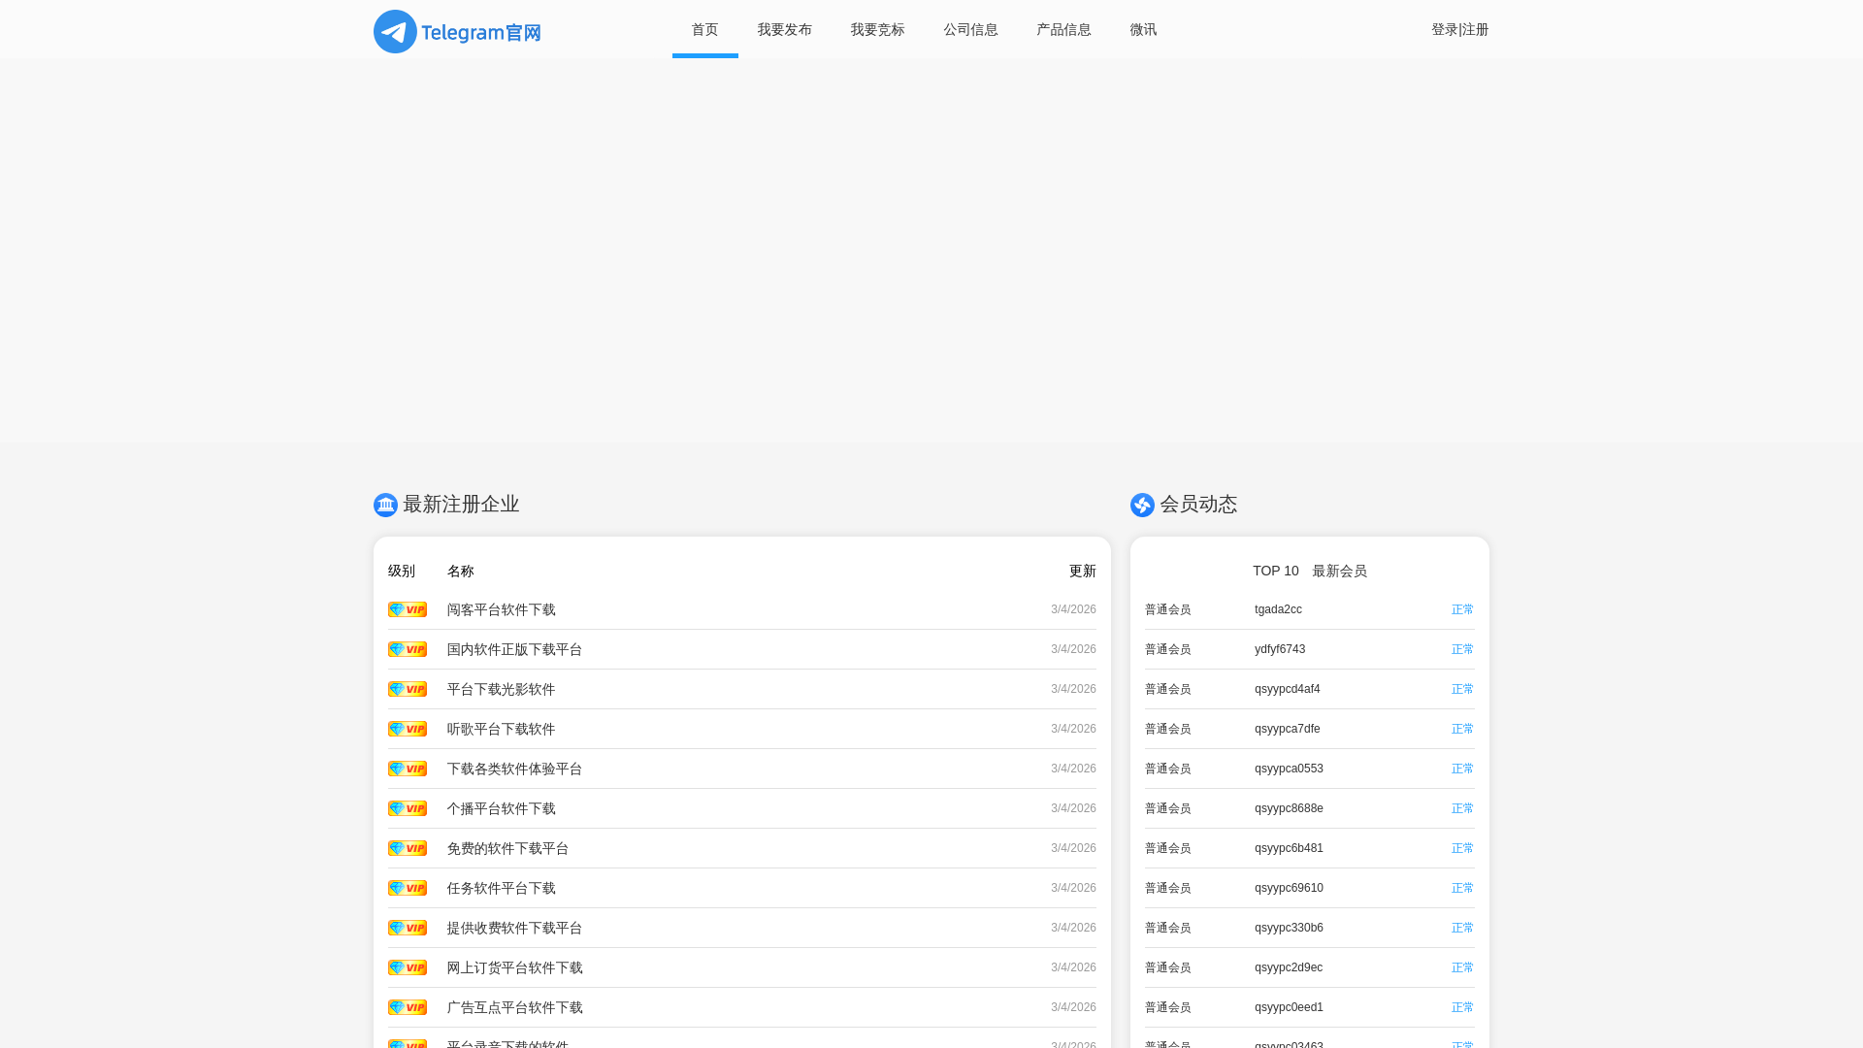
Task: Open the 网上订货平台软件下载 entry
Action: point(515,967)
